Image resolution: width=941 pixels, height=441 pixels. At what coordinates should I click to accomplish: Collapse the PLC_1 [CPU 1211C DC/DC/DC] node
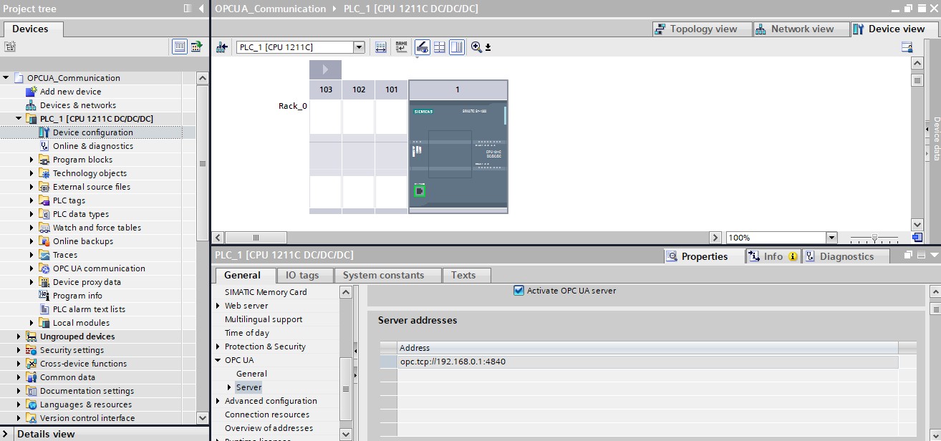pos(19,119)
